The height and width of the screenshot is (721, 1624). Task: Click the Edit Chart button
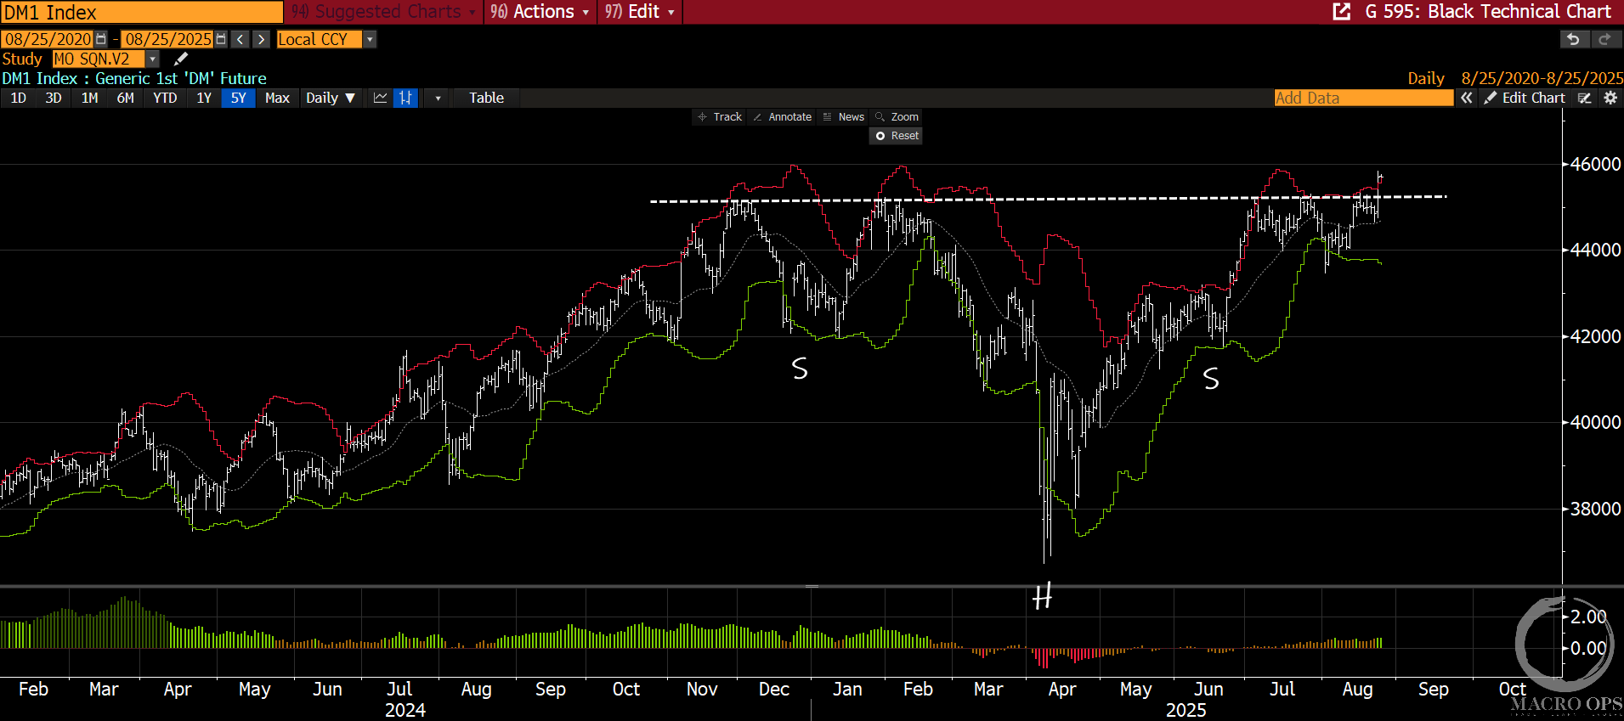point(1525,98)
